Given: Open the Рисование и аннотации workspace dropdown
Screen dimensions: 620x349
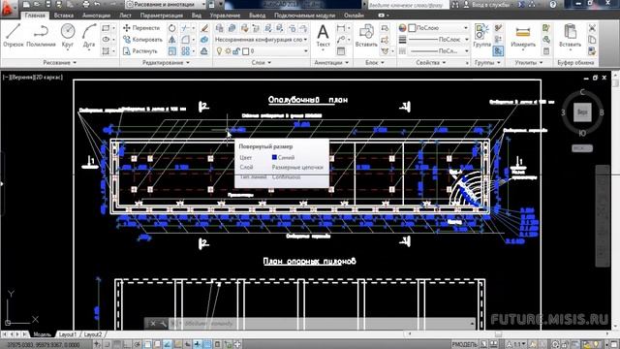Looking at the screenshot, I should click(166, 4).
